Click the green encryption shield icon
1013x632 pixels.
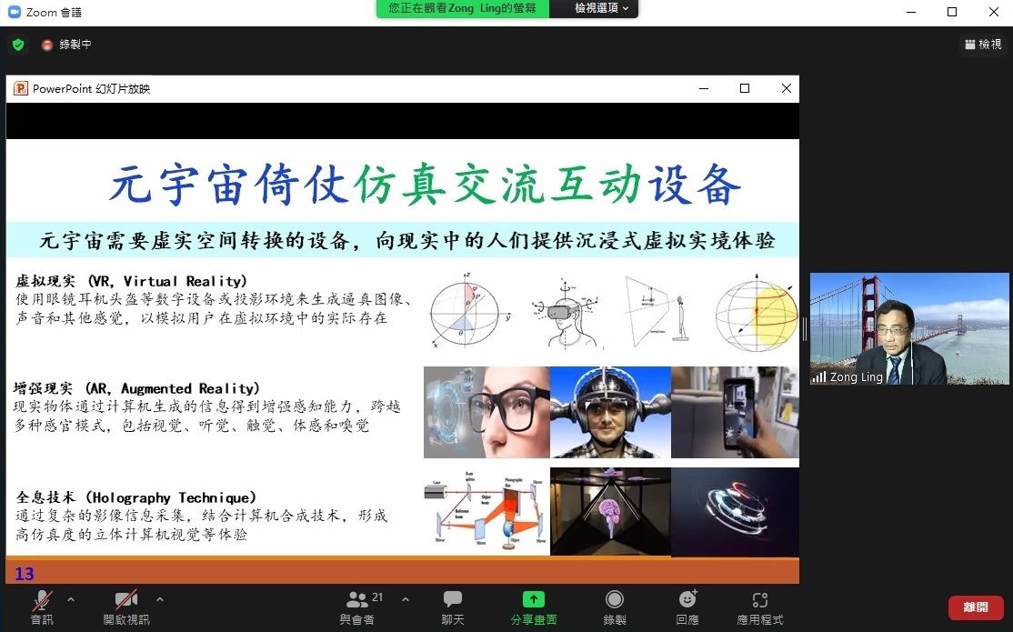[18, 45]
